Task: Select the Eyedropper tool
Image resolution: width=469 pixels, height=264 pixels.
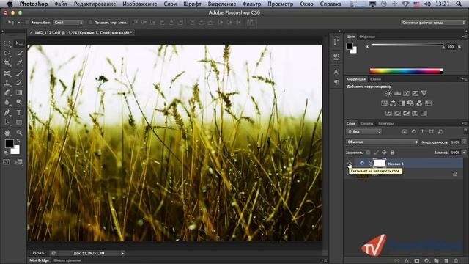Action: [x=19, y=63]
